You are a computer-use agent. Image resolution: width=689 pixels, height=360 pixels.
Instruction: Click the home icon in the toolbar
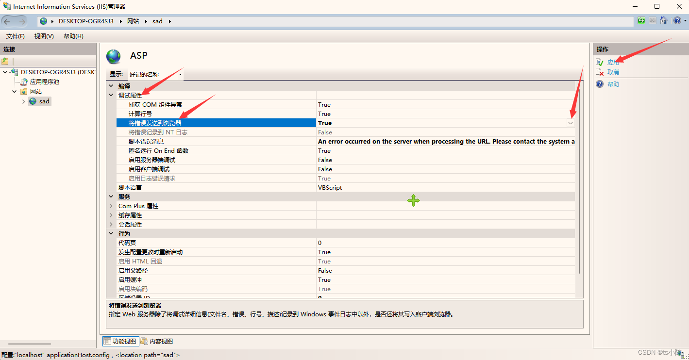[663, 21]
